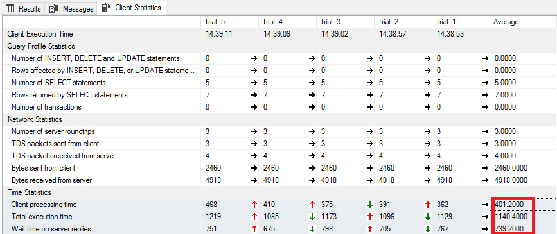The width and height of the screenshot is (557, 234).
Task: Click green down arrow beside Trial 2 value 705
Action: [428, 229]
